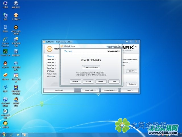Click the Score heading in dialog
This screenshot has height=137, width=182.
pyautogui.click(x=68, y=51)
